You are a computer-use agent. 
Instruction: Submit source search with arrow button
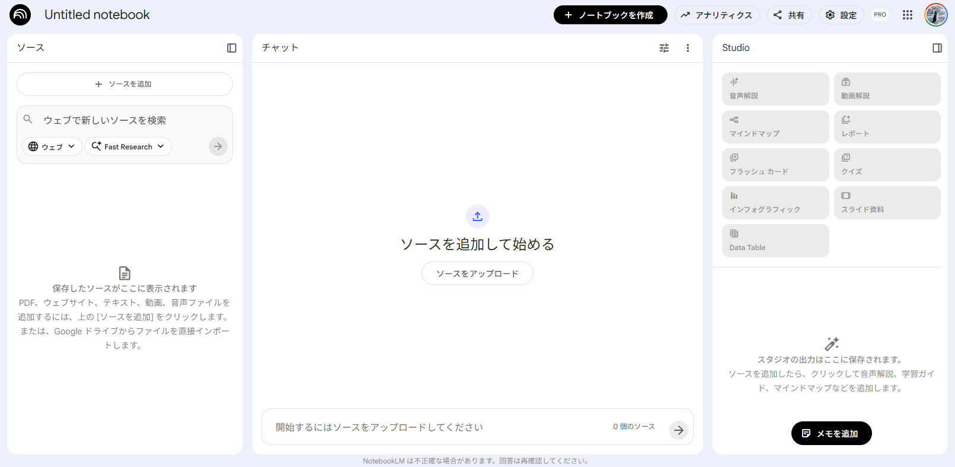[218, 146]
